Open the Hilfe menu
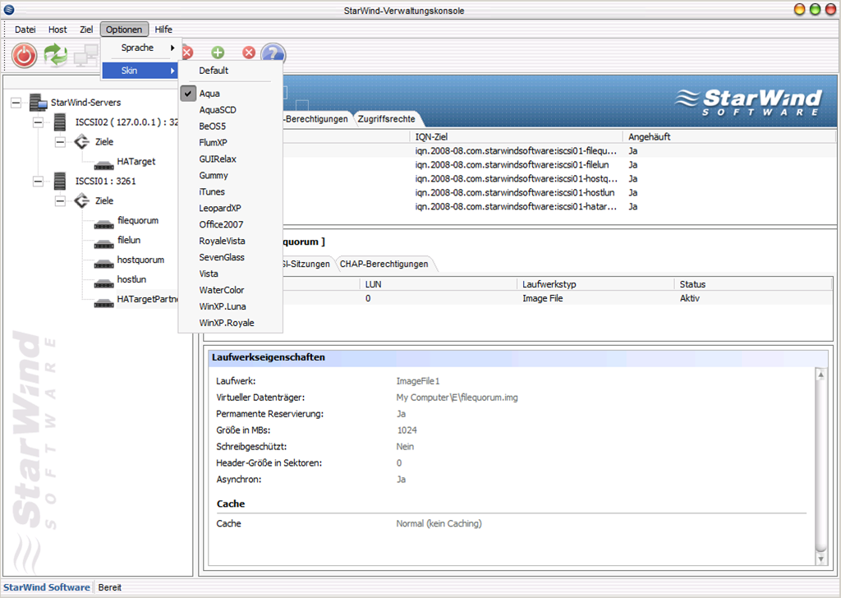Screen dimensions: 841x598 [x=163, y=30]
